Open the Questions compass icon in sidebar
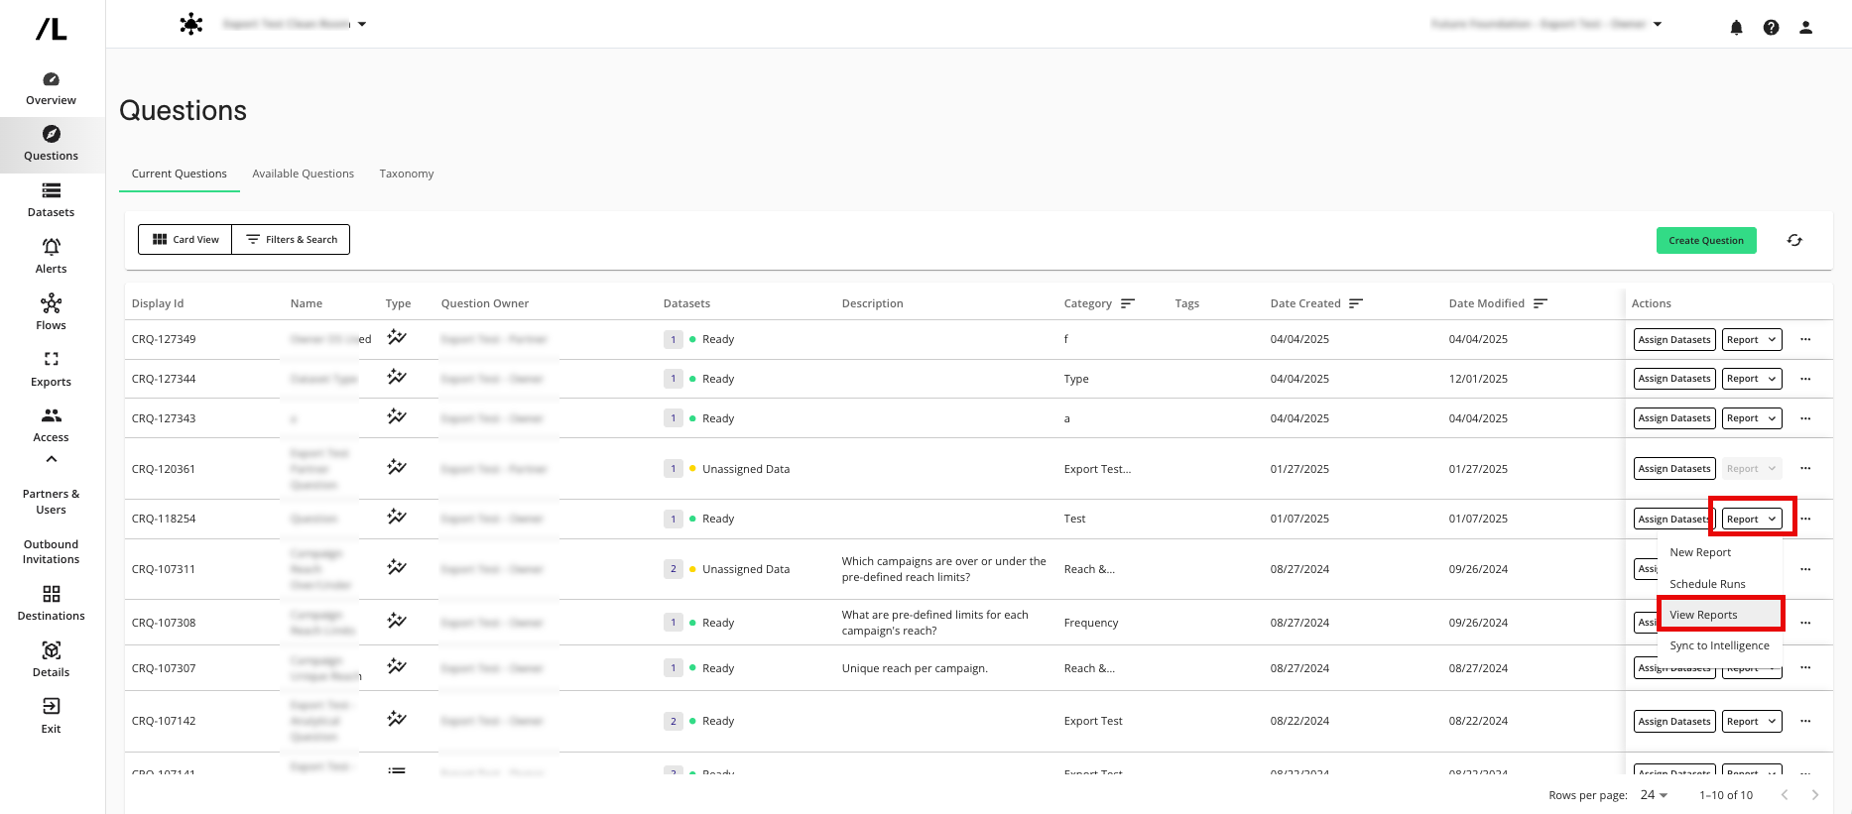Image resolution: width=1852 pixels, height=814 pixels. [x=52, y=134]
